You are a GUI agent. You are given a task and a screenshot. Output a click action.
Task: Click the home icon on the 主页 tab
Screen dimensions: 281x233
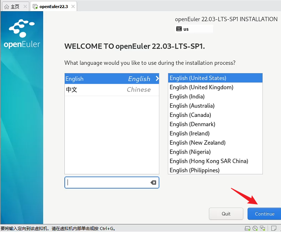pyautogui.click(x=7, y=7)
